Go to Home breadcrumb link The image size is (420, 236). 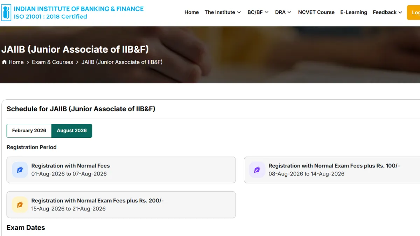pos(16,62)
